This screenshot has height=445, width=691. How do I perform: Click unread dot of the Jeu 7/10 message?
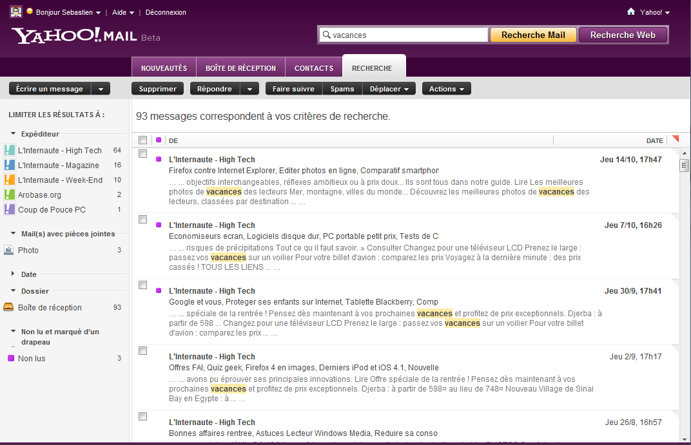tap(159, 225)
